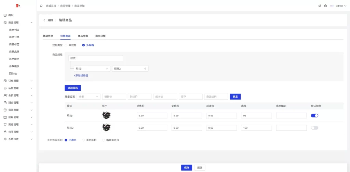Switch to the 价格库存 tab
This screenshot has height=172, width=350.
(65, 36)
